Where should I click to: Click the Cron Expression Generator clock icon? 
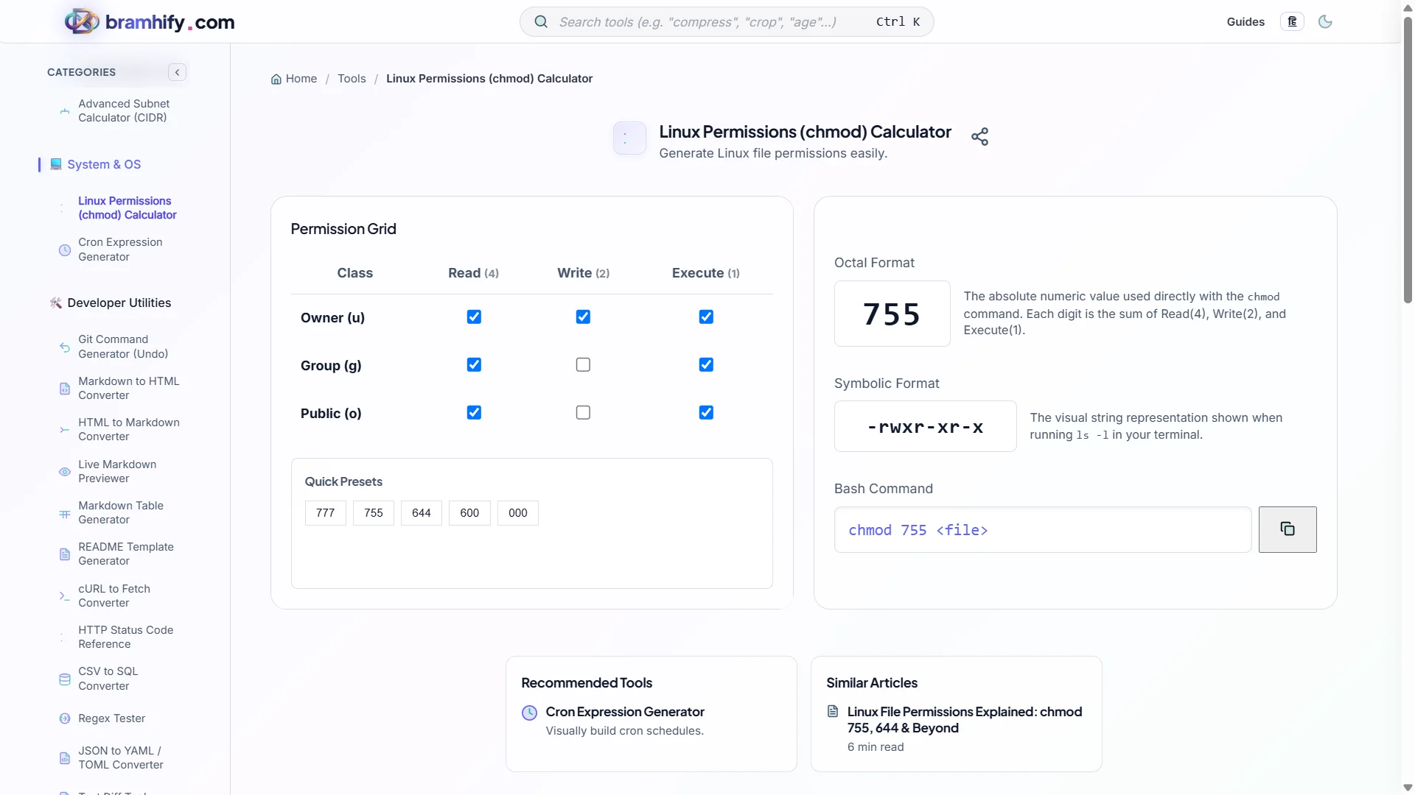65,250
